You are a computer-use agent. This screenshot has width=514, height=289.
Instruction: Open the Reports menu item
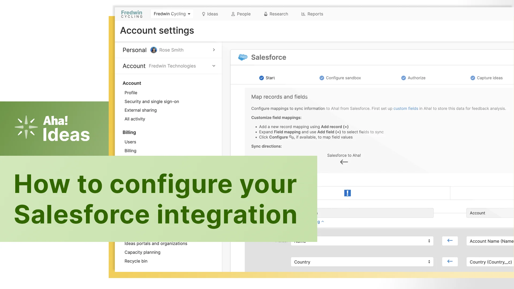(x=312, y=14)
